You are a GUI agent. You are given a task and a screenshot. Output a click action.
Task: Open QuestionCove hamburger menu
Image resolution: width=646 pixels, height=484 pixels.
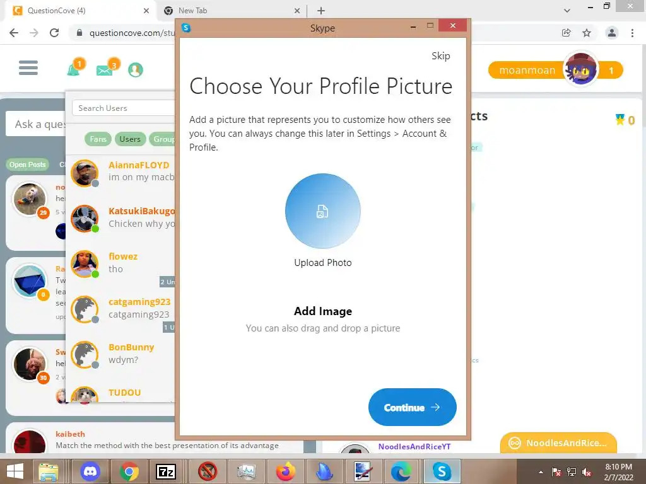(28, 68)
